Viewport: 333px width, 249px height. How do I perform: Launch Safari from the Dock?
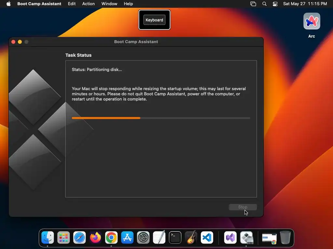click(x=79, y=238)
